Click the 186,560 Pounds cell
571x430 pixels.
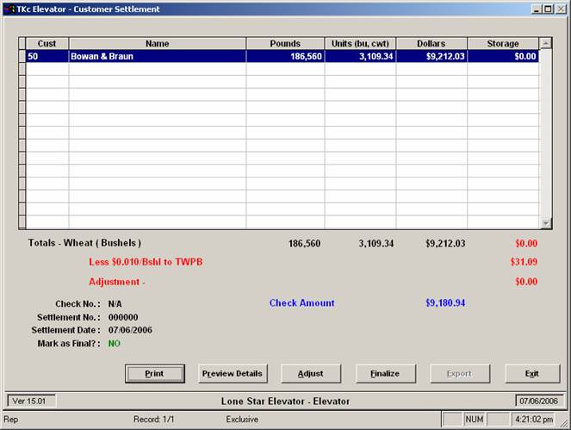(x=285, y=57)
